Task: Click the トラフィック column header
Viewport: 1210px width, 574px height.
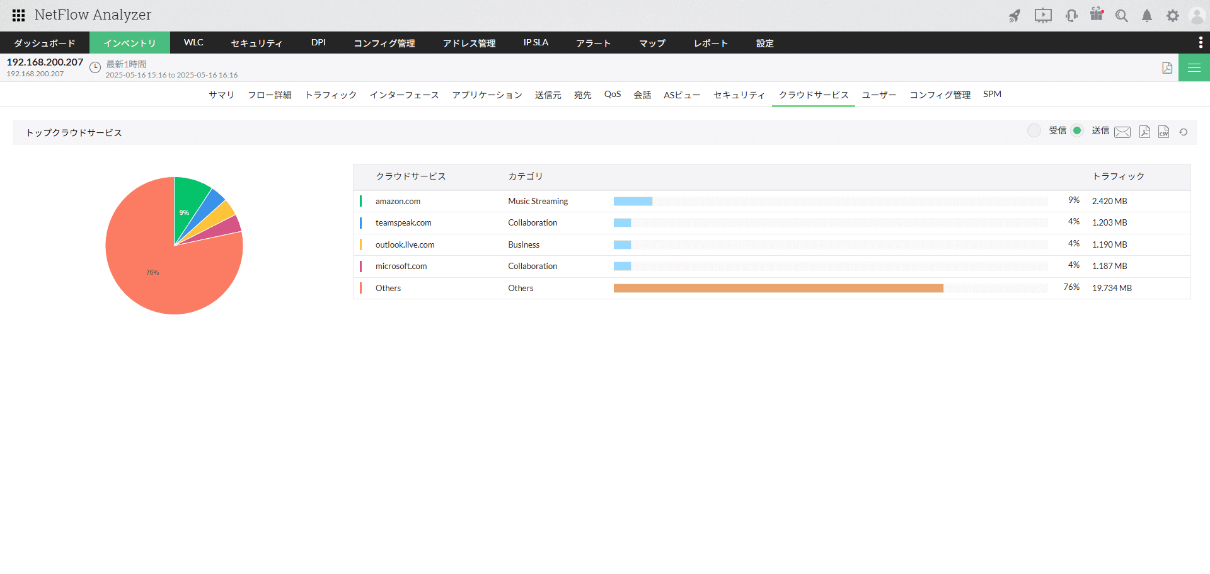Action: (1119, 176)
